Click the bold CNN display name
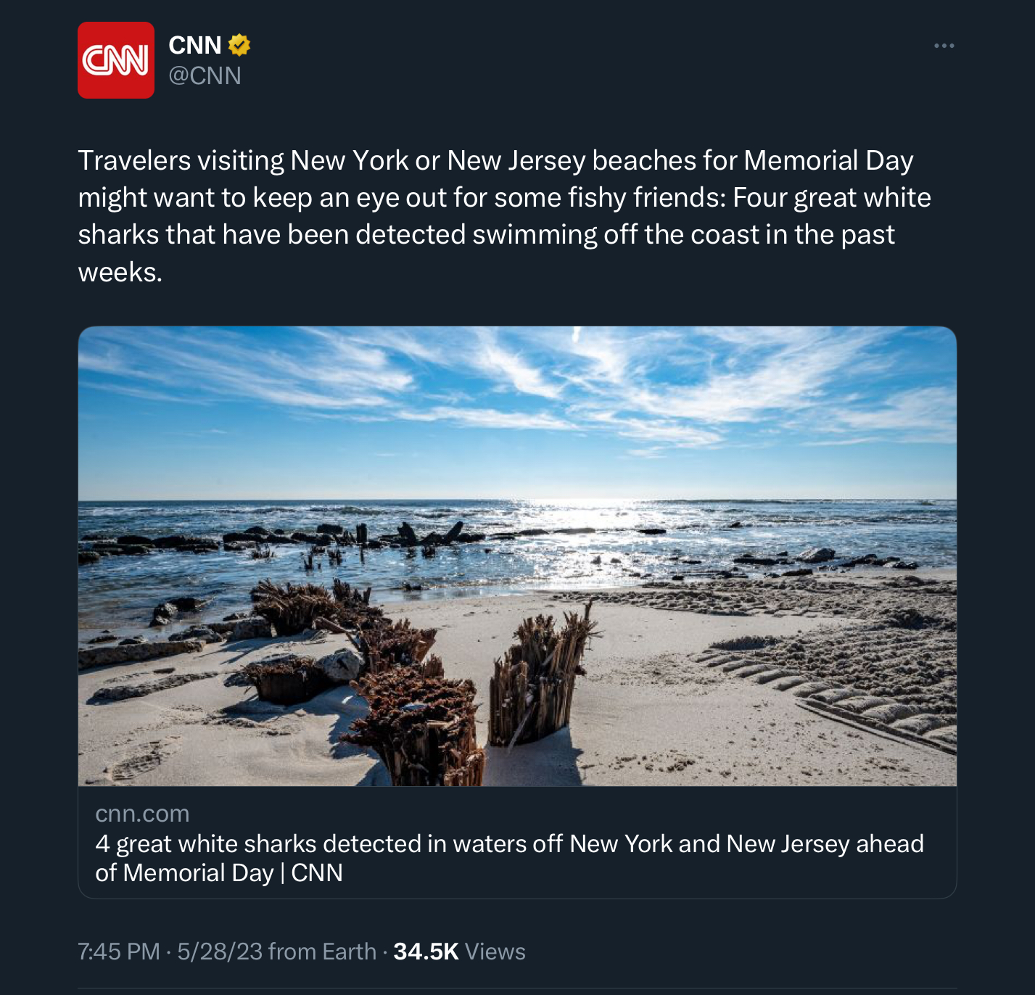Image resolution: width=1035 pixels, height=995 pixels. point(195,45)
